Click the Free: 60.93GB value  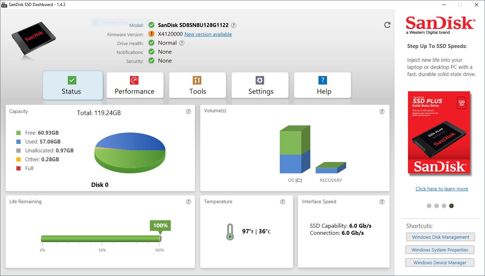pos(42,133)
